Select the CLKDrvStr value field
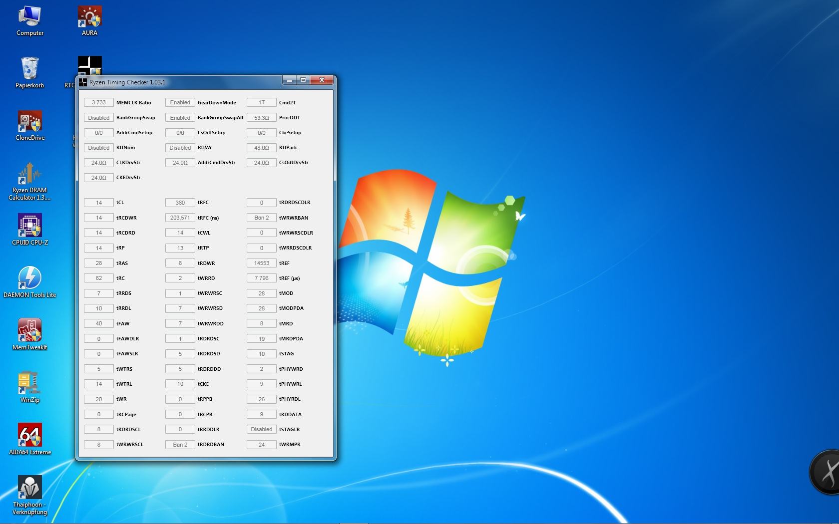The image size is (839, 524). [99, 163]
